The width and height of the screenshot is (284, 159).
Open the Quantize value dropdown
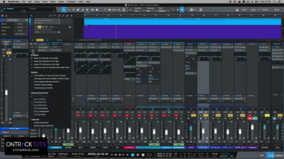pos(139,11)
